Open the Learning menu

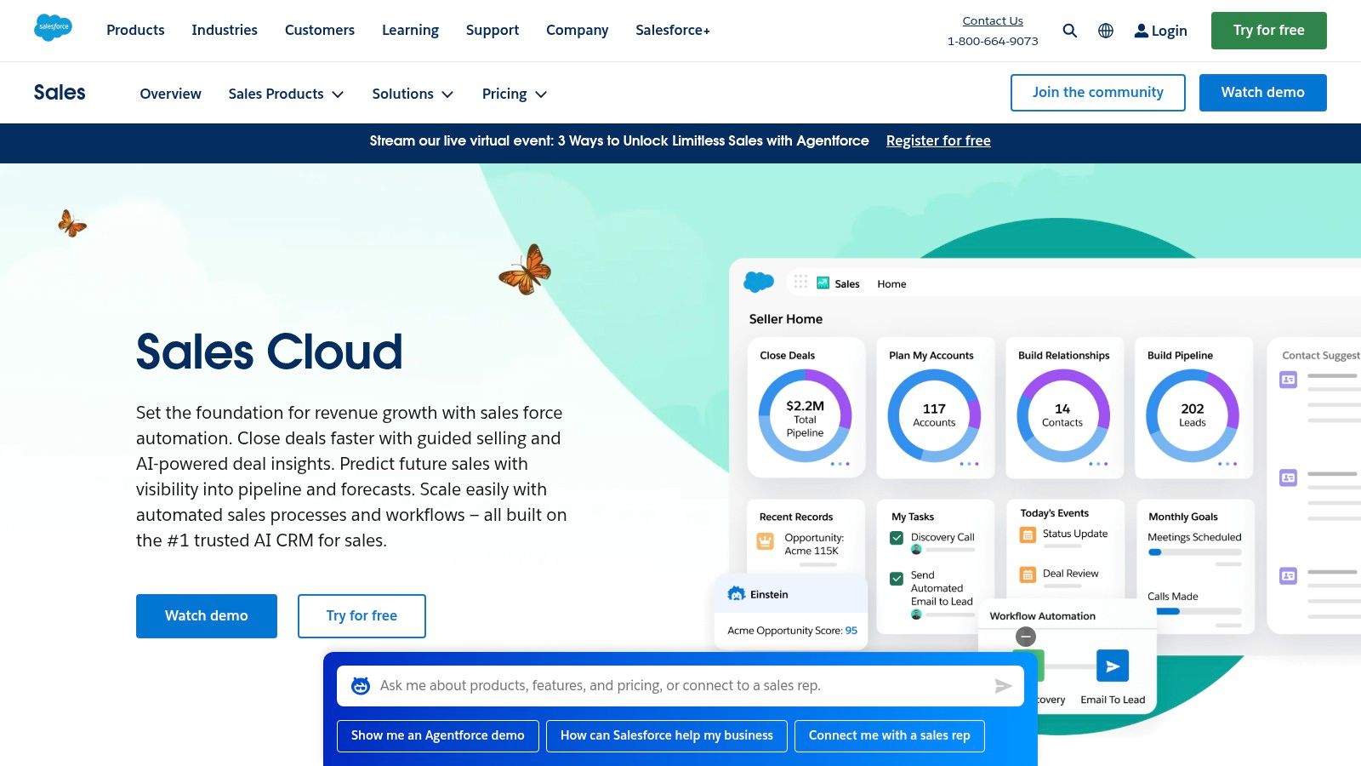click(410, 30)
